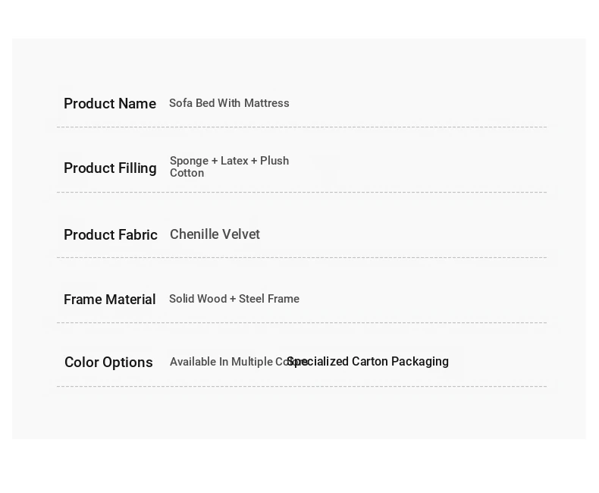Click the dashed divider below Product Filling row
The width and height of the screenshot is (599, 493).
point(302,192)
